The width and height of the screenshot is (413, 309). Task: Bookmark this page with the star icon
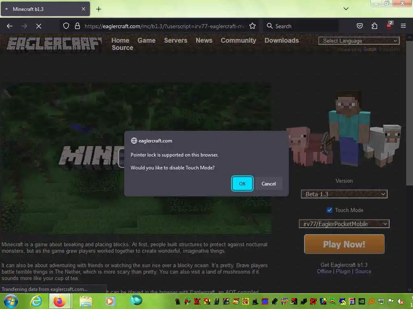coord(252,26)
